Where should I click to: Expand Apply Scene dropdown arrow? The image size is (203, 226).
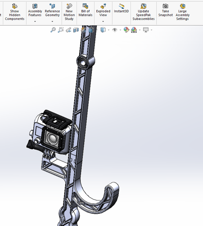click(x=140, y=30)
